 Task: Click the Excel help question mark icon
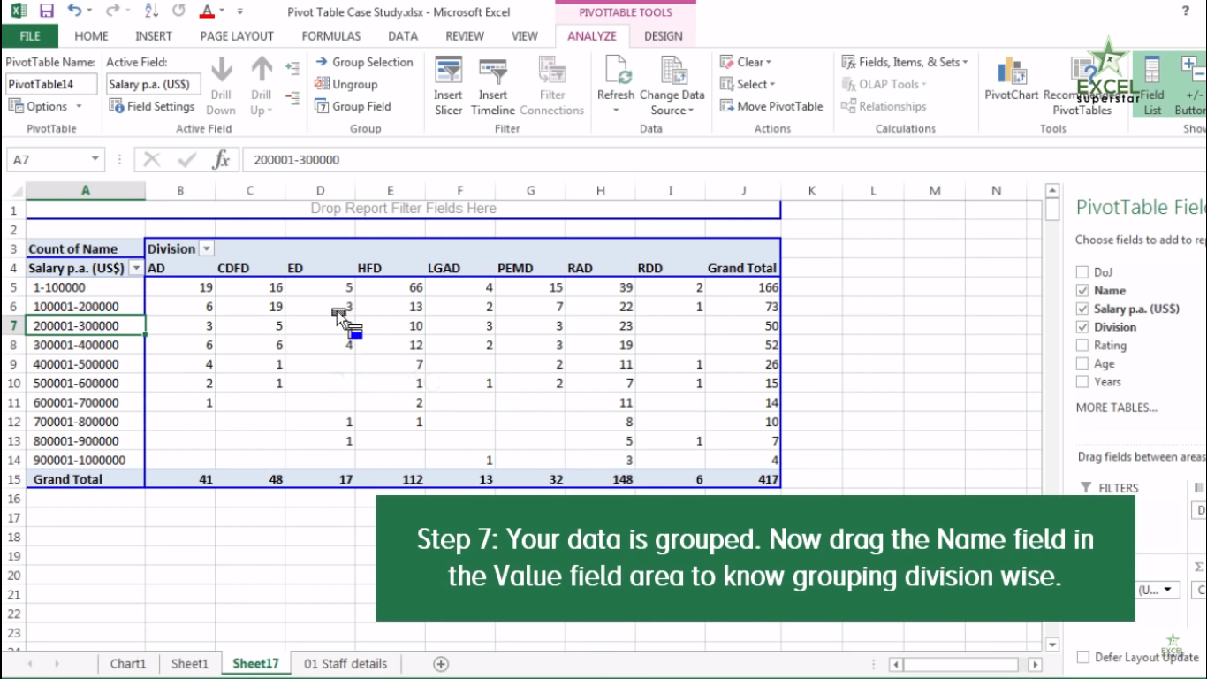[1185, 11]
